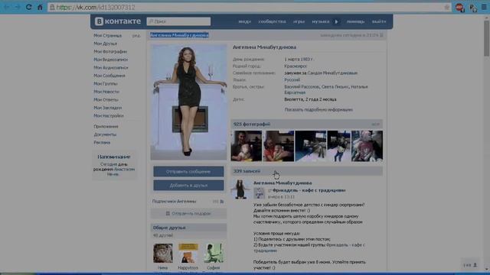Open the red adblock extension icon

coord(459,8)
